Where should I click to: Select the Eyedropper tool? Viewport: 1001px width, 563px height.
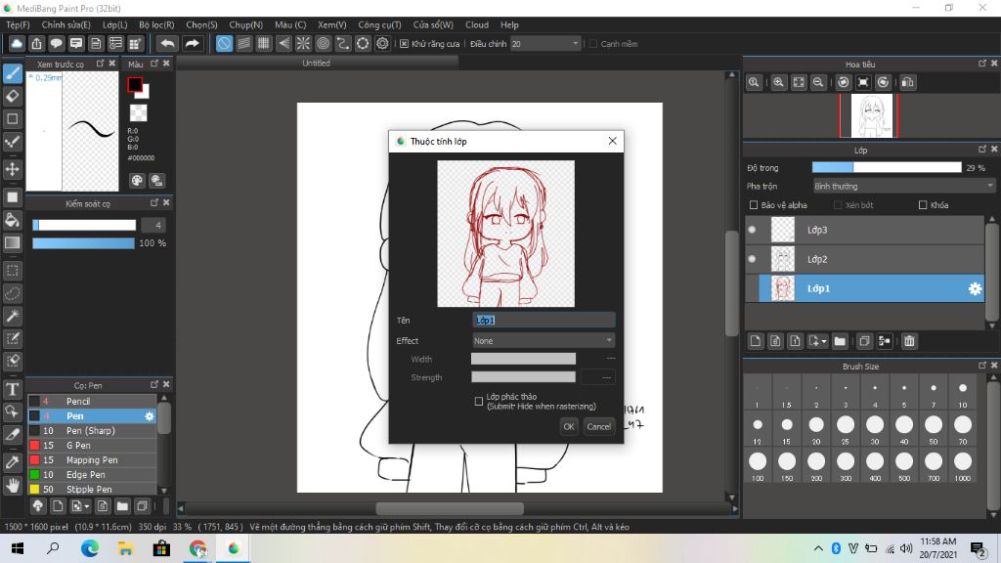pyautogui.click(x=12, y=462)
